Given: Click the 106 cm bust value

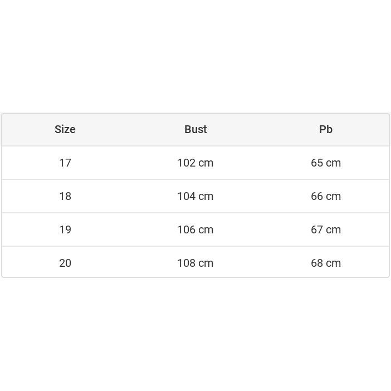Looking at the screenshot, I should click(x=195, y=229).
